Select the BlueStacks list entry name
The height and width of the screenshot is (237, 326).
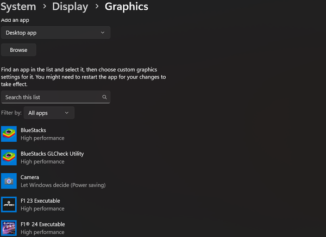point(33,130)
